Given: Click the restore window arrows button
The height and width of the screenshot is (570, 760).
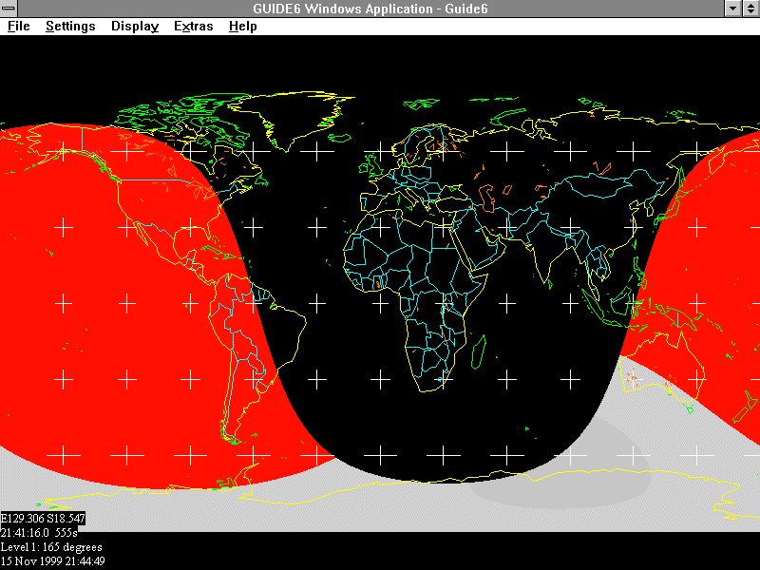Looking at the screenshot, I should tap(750, 8).
